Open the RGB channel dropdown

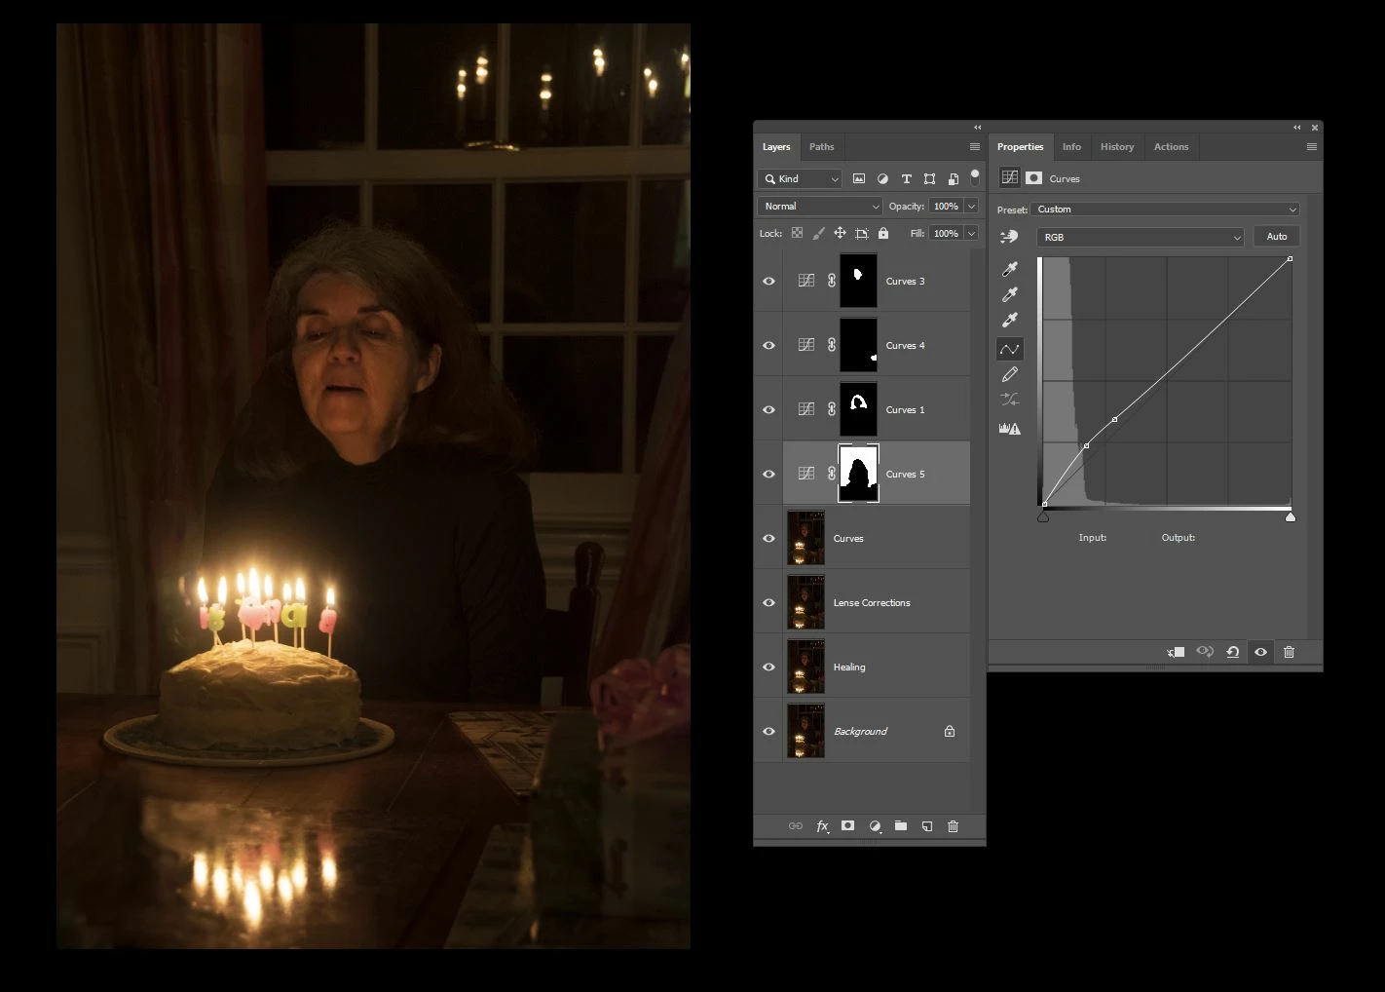point(1141,237)
